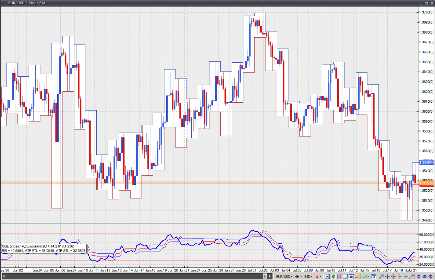Click the chart window snapshot icon
435x280 pixels.
pyautogui.click(x=351, y=276)
